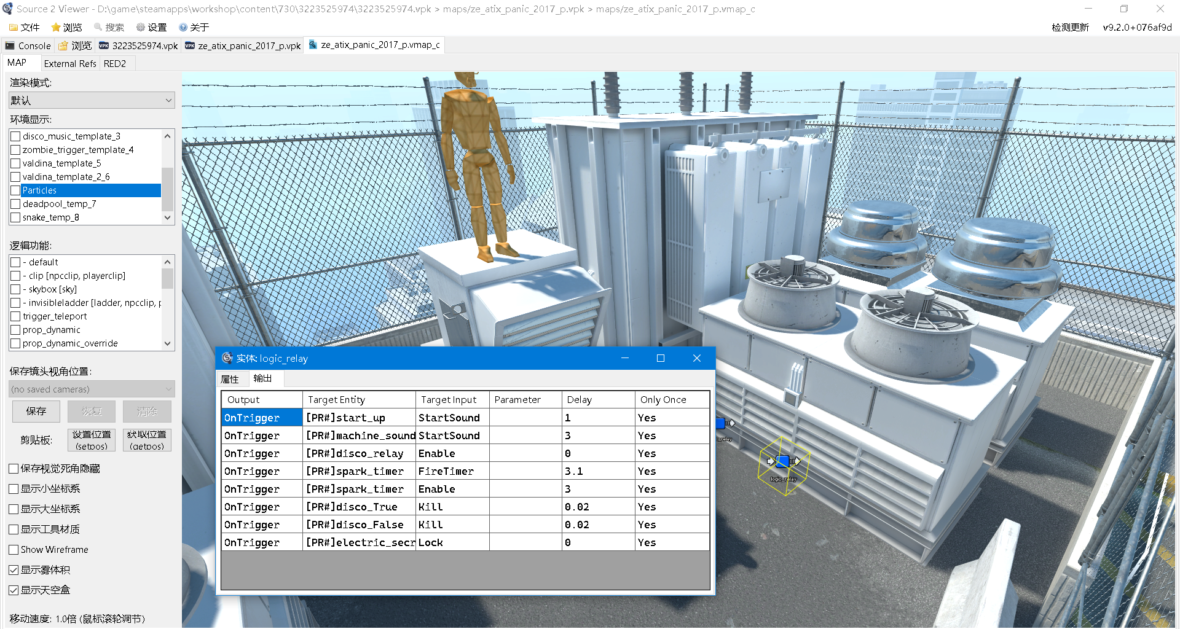Select the [PR#]disco_True Kill row
1180x629 pixels.
[x=465, y=507]
